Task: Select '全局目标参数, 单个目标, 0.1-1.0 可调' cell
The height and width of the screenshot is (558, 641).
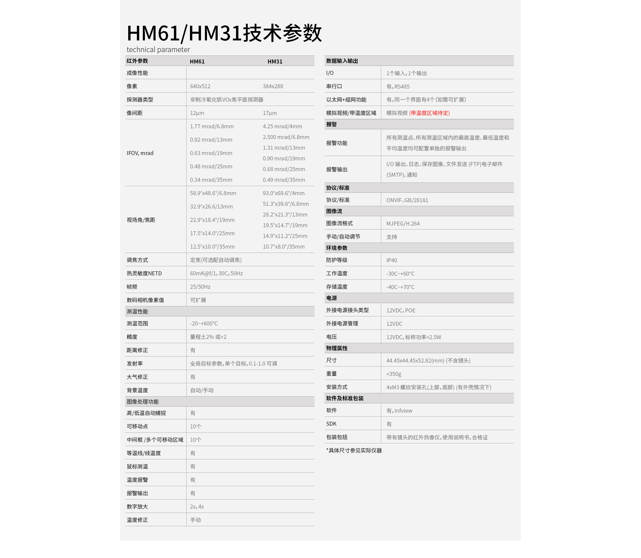Action: [233, 364]
